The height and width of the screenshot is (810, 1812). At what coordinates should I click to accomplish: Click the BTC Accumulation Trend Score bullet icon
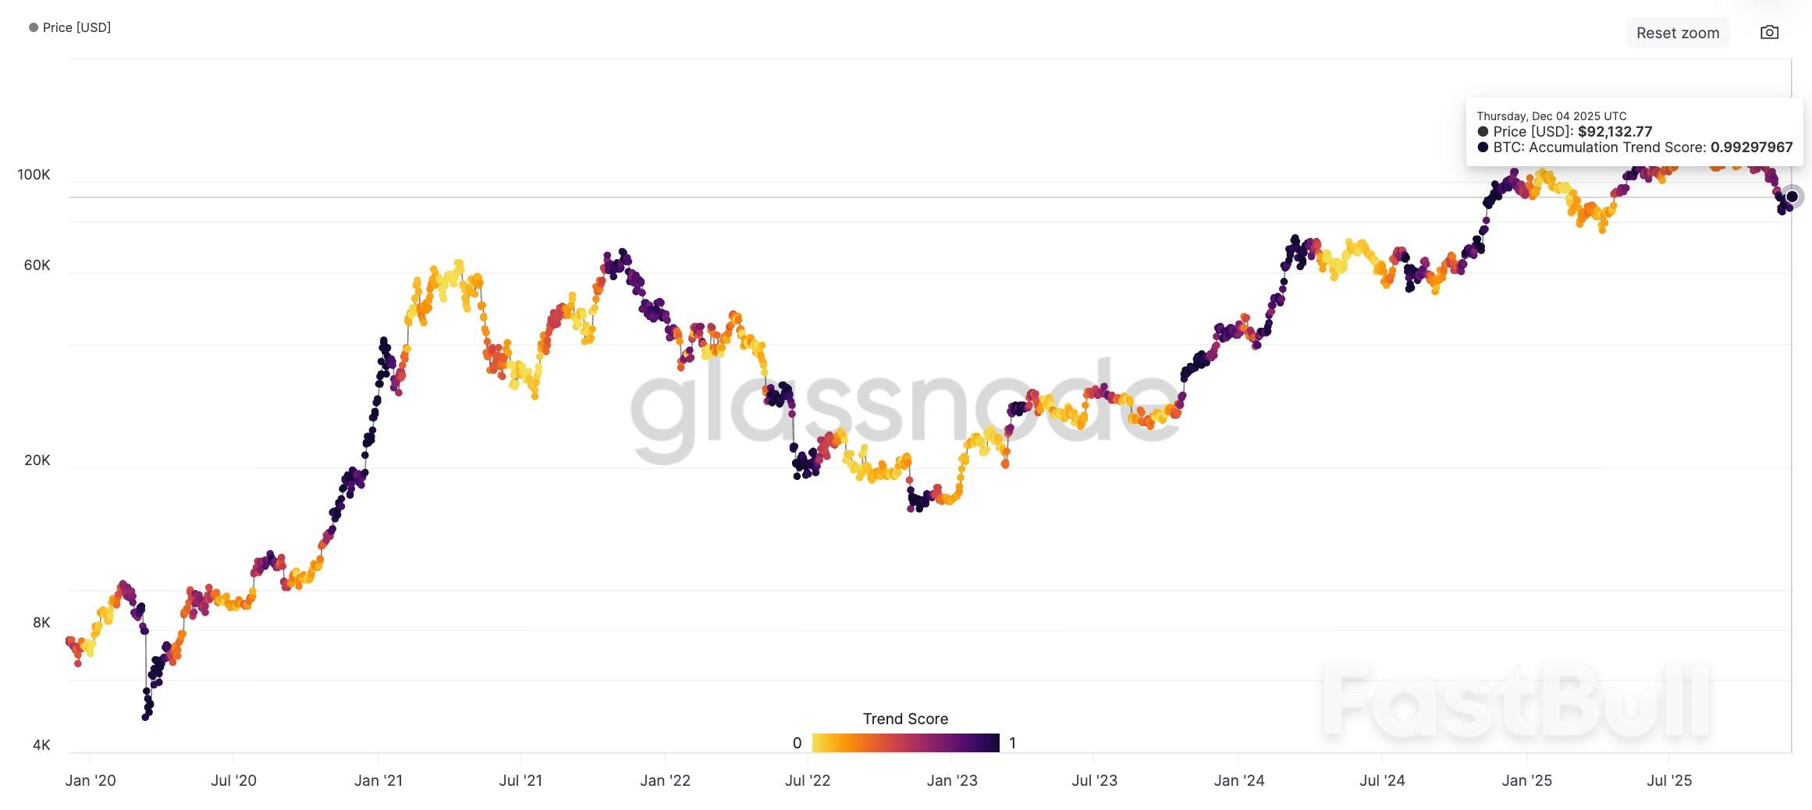click(x=1483, y=147)
